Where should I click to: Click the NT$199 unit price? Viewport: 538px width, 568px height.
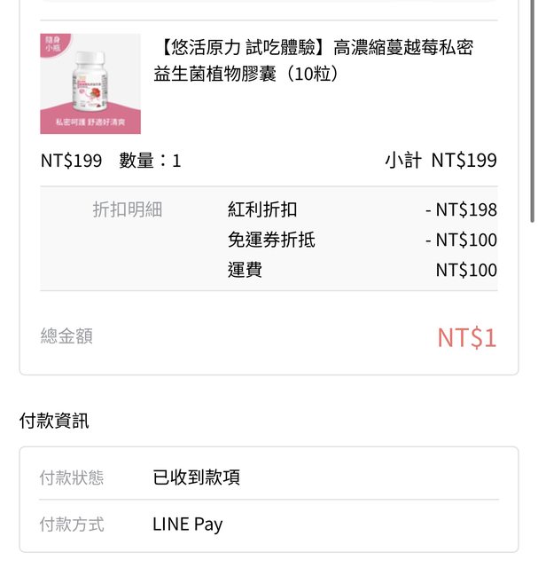pyautogui.click(x=72, y=161)
